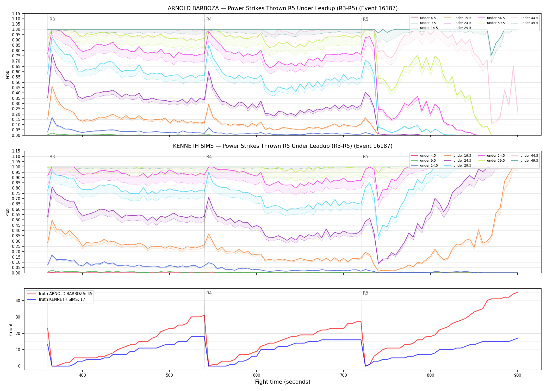Screen dimensions: 547x391
Task: Click magenta 'under 34.5' line swatch, Barboza legend
Action: point(481,18)
